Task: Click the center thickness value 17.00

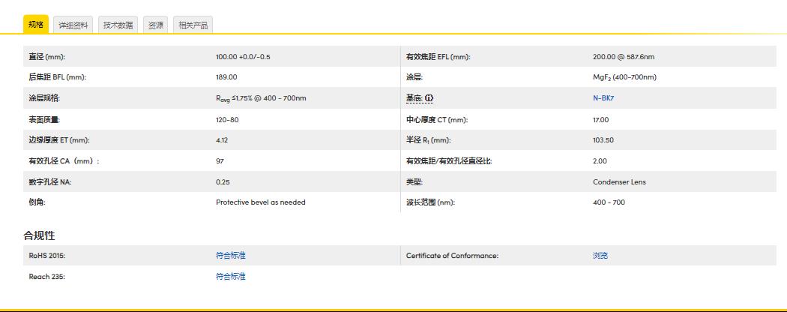Action: (x=601, y=119)
